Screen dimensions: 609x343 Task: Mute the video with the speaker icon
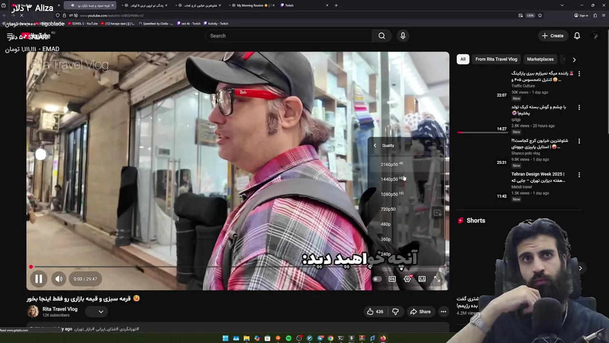(59, 279)
